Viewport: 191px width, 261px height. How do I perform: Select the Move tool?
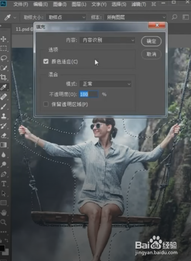coord(3,39)
